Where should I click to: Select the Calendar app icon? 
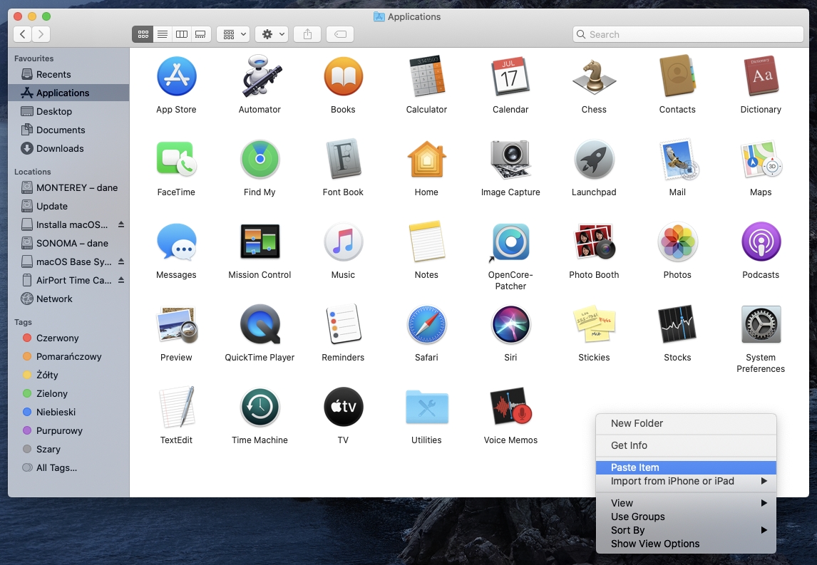[x=510, y=76]
